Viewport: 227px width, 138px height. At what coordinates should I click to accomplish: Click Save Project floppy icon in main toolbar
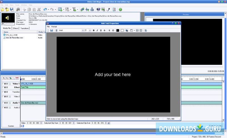(x=12, y=10)
